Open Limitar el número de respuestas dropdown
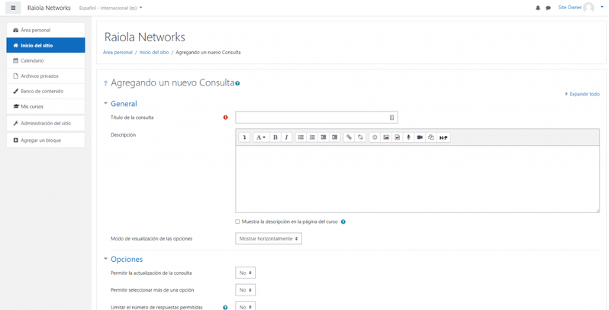 point(245,306)
